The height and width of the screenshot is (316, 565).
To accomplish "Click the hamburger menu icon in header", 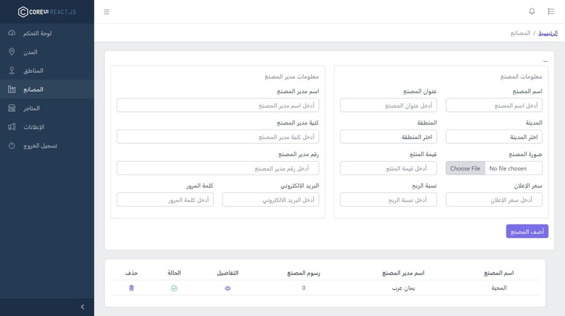I will click(106, 12).
